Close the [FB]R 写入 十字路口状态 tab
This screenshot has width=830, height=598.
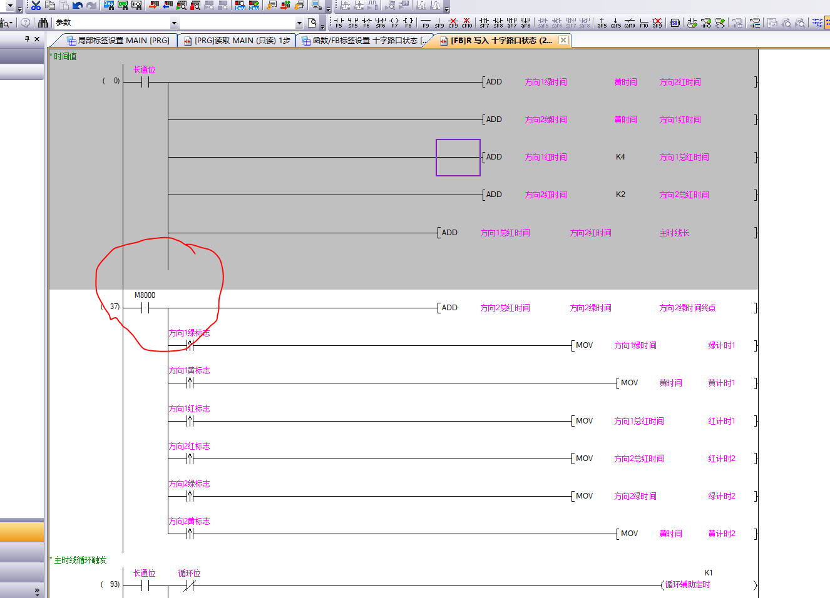click(563, 40)
